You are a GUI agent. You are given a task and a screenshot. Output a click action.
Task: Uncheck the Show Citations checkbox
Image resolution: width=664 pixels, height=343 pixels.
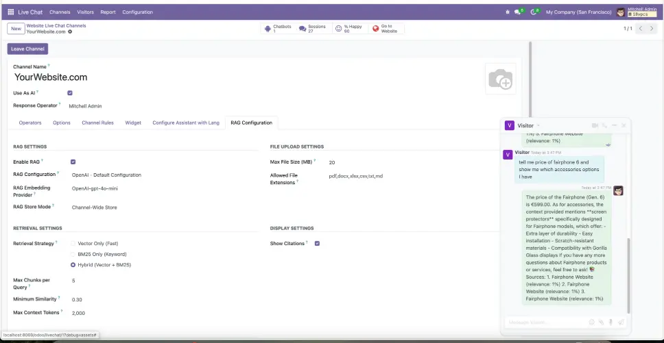[317, 244]
